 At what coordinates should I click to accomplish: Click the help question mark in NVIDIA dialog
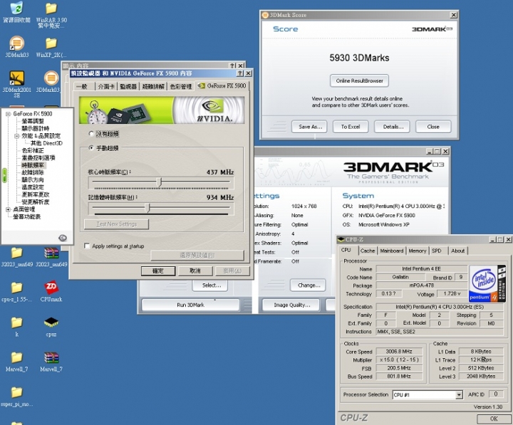click(240, 73)
